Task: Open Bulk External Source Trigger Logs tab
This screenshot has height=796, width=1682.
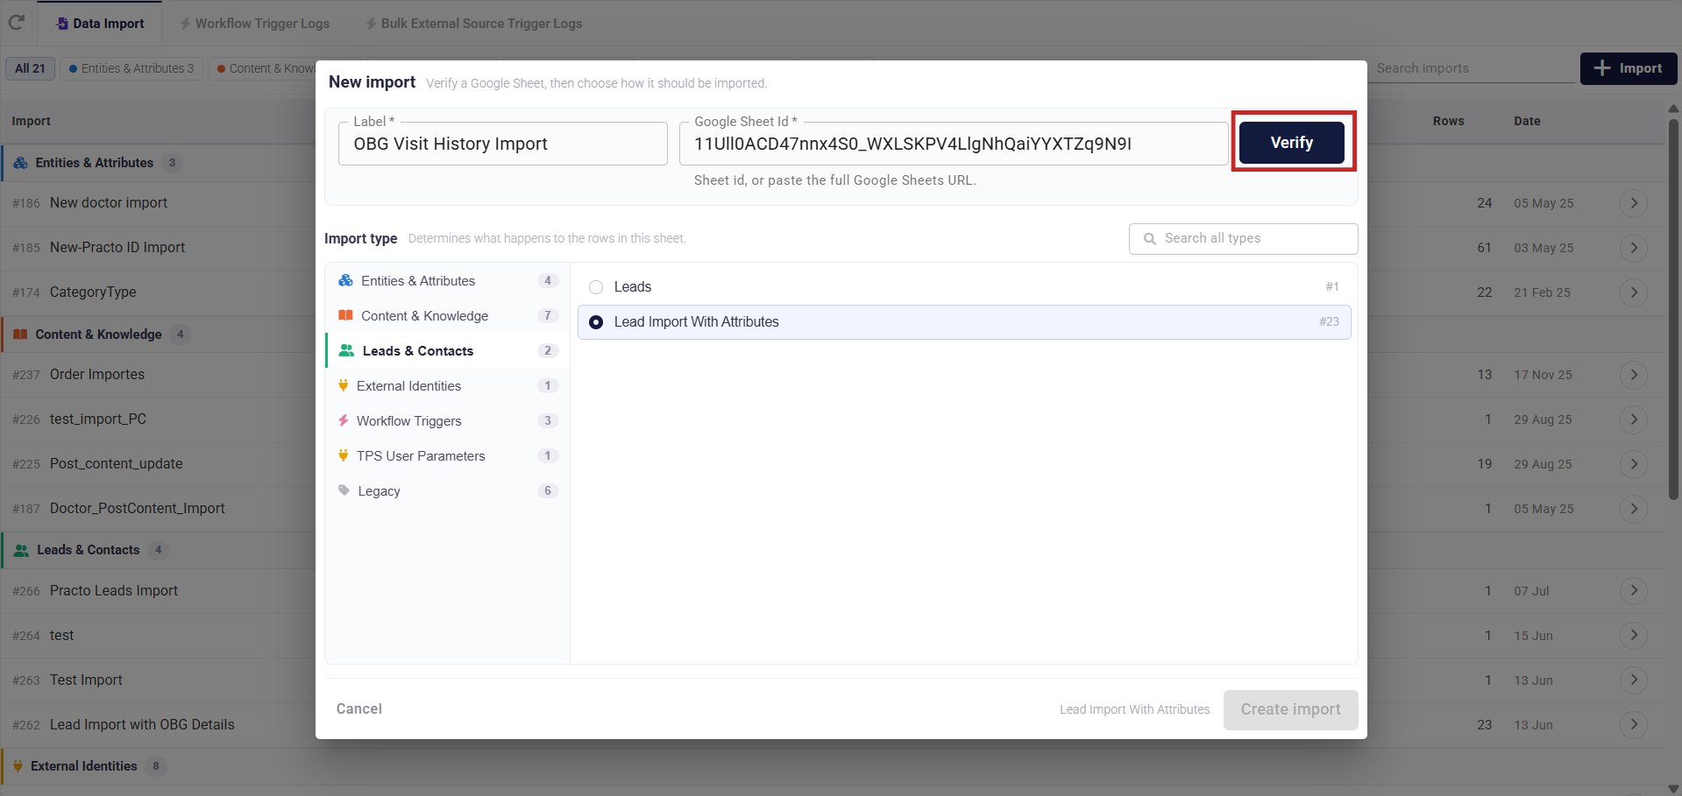Action: [474, 24]
